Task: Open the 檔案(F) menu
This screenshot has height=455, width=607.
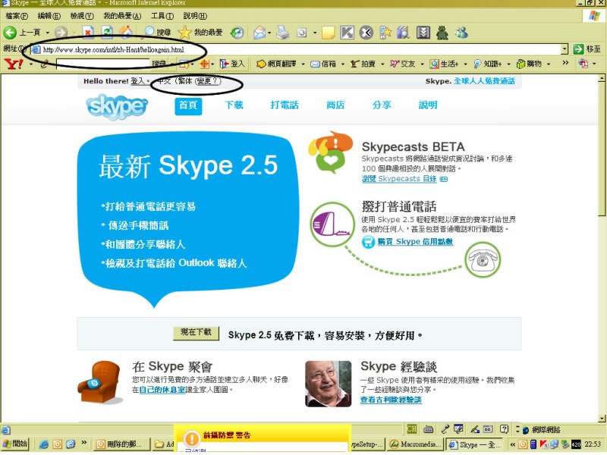Action: (17, 16)
